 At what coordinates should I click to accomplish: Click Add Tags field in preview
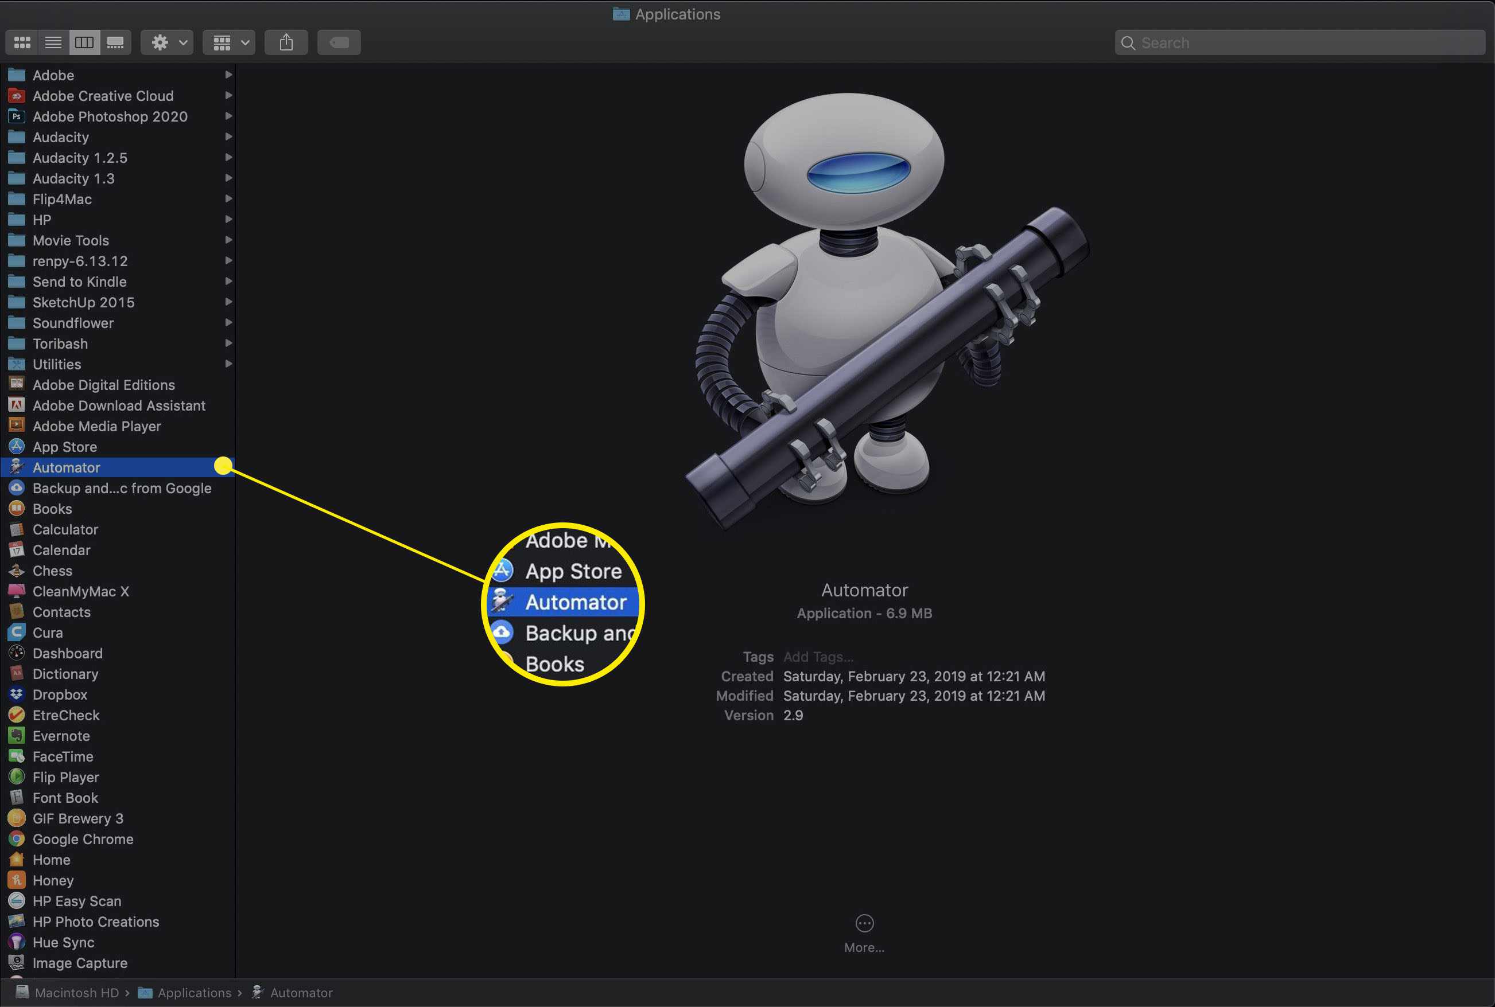pyautogui.click(x=818, y=657)
